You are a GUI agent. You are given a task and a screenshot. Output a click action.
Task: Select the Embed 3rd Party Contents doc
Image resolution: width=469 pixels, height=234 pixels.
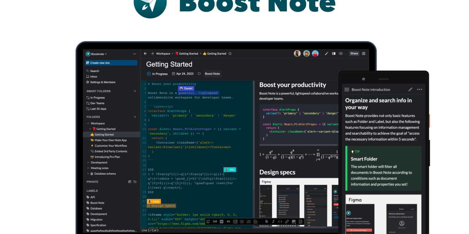[109, 151]
